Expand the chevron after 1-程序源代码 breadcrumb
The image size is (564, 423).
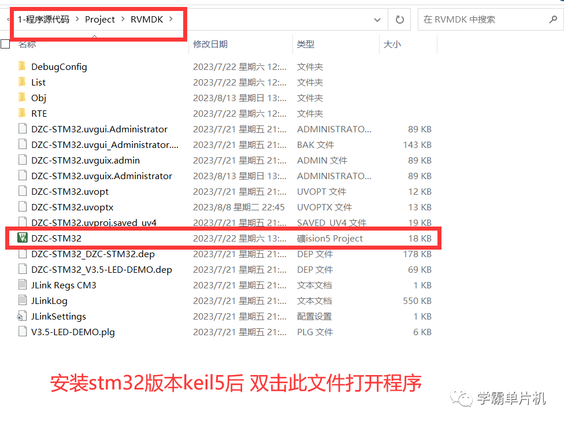77,18
